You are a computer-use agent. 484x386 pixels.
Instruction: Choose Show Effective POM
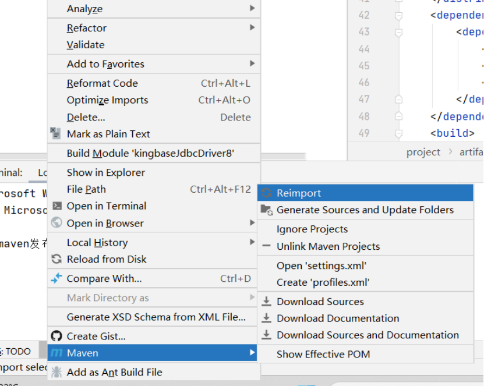point(323,354)
